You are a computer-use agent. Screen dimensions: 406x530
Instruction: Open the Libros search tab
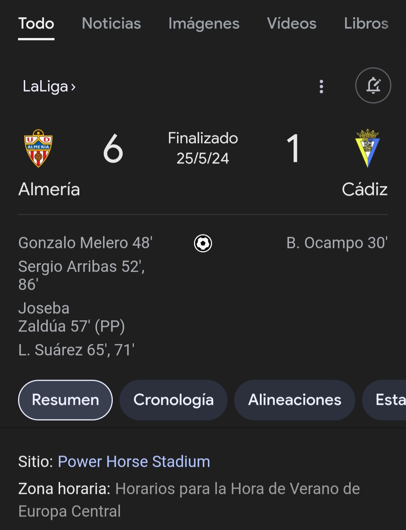[x=366, y=23]
